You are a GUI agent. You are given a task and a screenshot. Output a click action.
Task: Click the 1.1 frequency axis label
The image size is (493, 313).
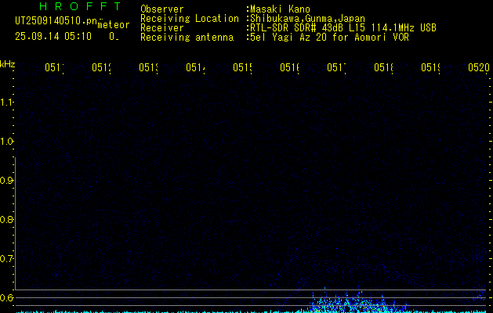(6, 102)
